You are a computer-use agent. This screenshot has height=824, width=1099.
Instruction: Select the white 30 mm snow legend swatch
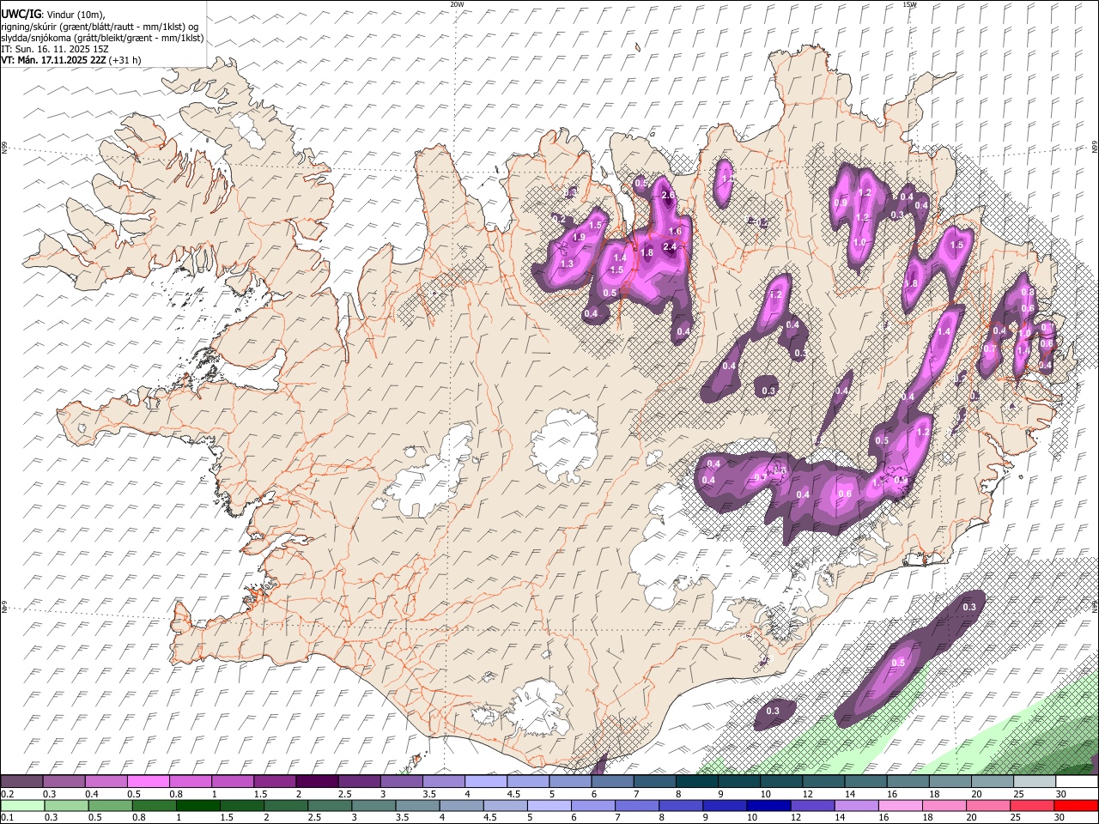click(1077, 782)
